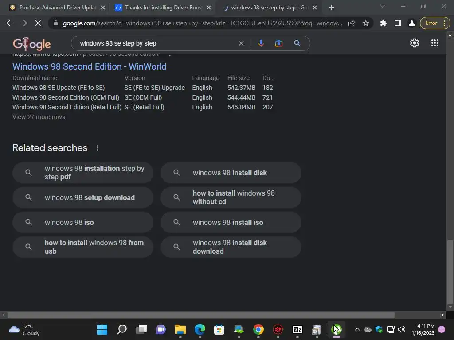Image resolution: width=454 pixels, height=340 pixels.
Task: Go to the Google logo home
Action: [x=32, y=44]
